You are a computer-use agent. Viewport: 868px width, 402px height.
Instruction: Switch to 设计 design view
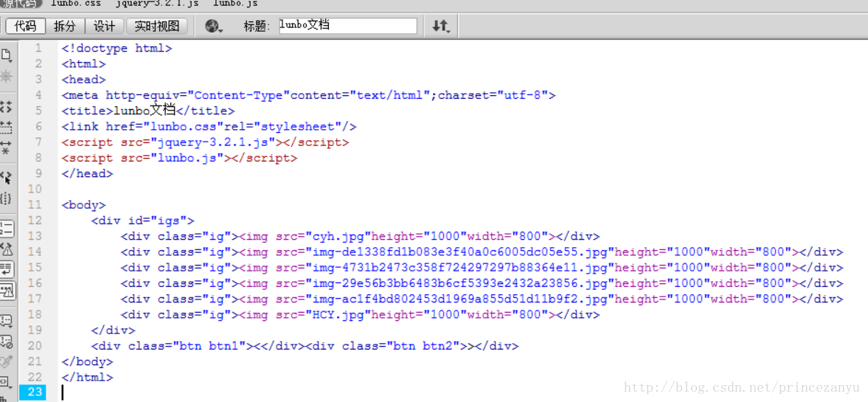click(105, 26)
